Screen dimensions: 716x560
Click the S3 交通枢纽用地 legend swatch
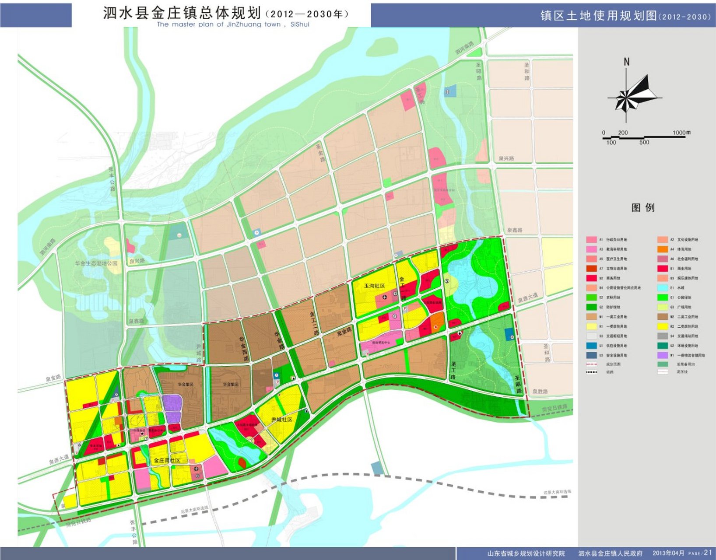(592, 336)
